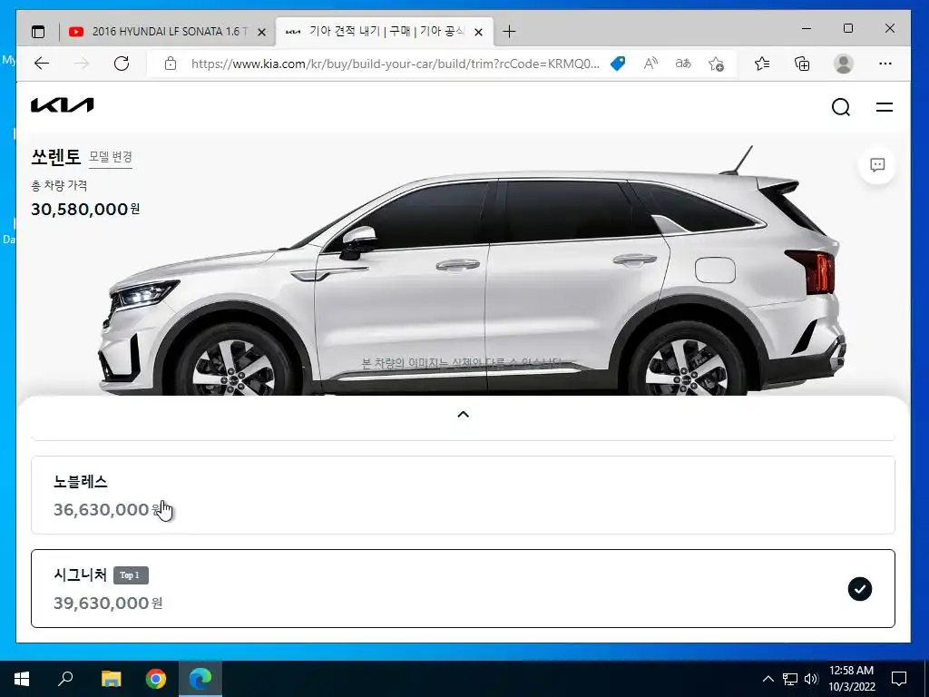Click the 39,630,000원 price text
This screenshot has height=697, width=929.
coord(108,604)
